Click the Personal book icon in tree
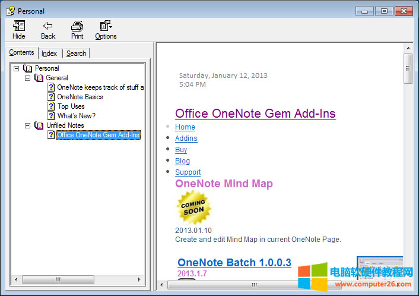Image resolution: width=419 pixels, height=296 pixels. [x=28, y=68]
